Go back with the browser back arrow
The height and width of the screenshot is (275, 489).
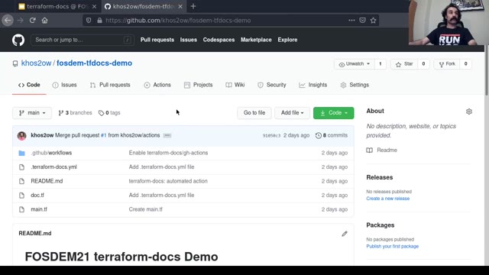coord(8,21)
